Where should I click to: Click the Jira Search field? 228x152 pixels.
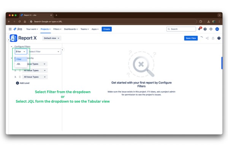coord(181,29)
